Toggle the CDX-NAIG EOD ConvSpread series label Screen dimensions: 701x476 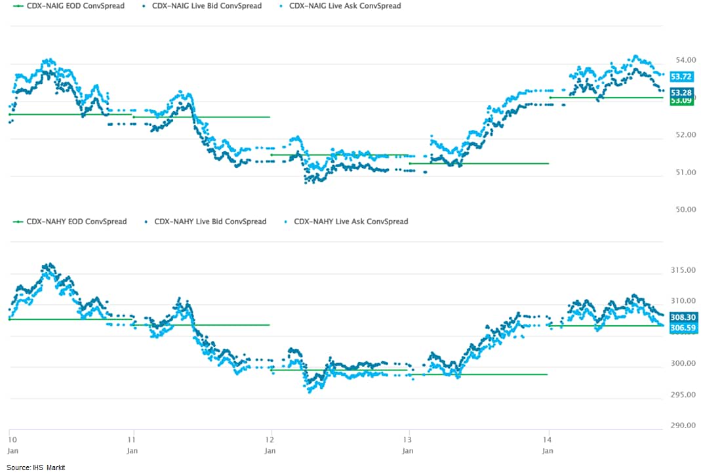point(75,6)
